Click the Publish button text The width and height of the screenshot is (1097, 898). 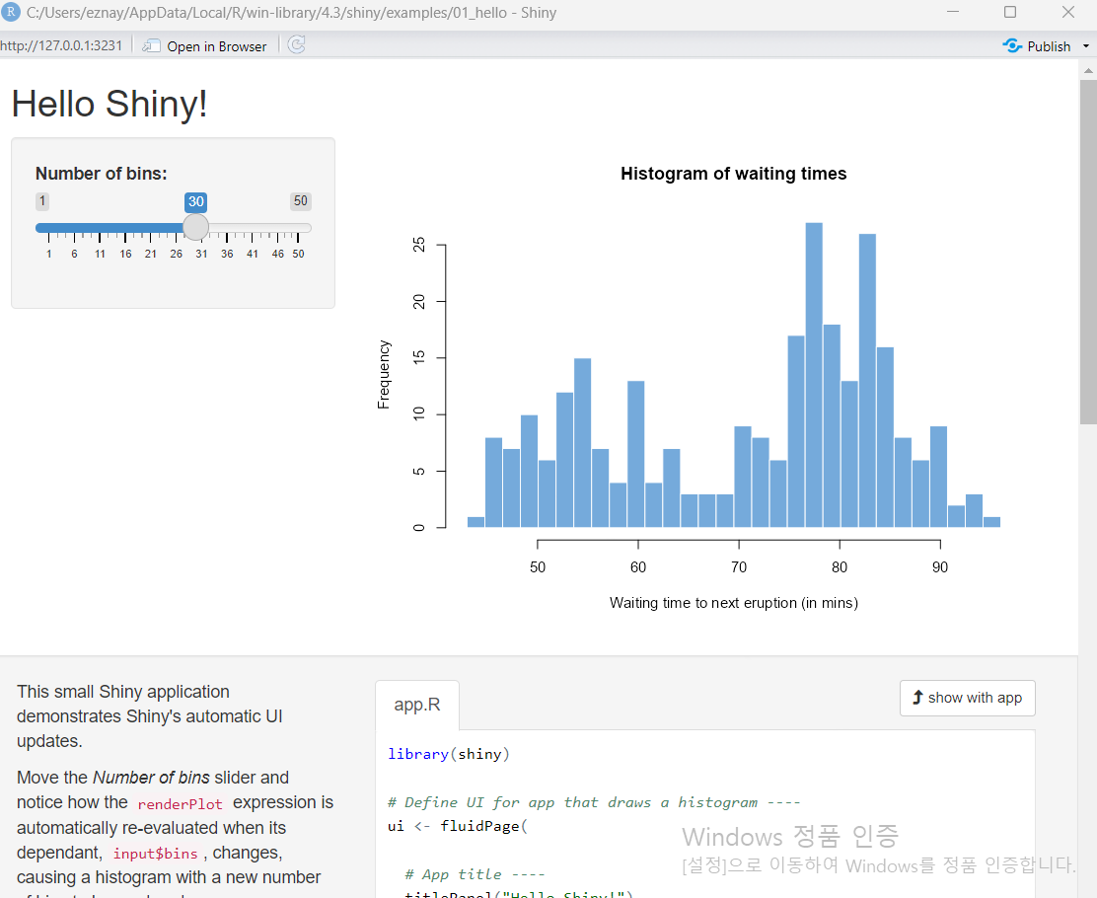click(1049, 46)
